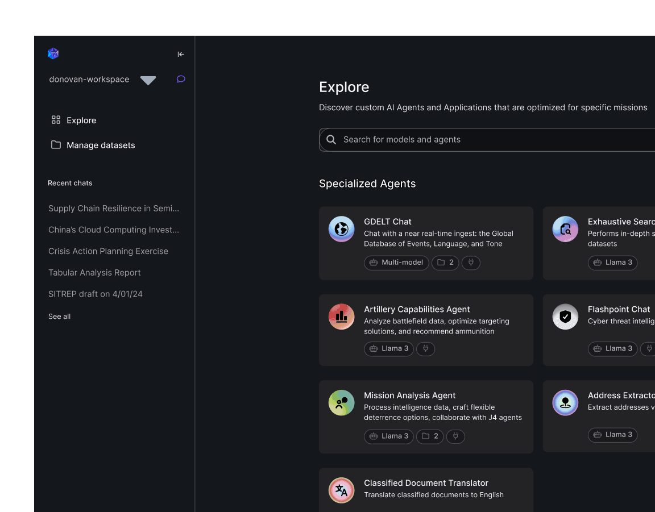The width and height of the screenshot is (655, 512).
Task: Open the Classified Document Translator icon
Action: [x=341, y=490]
